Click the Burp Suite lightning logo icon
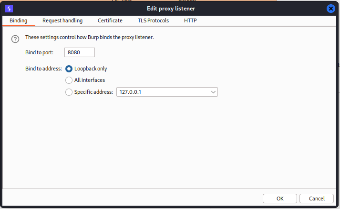Viewport: 340px width, 209px height. pos(9,8)
